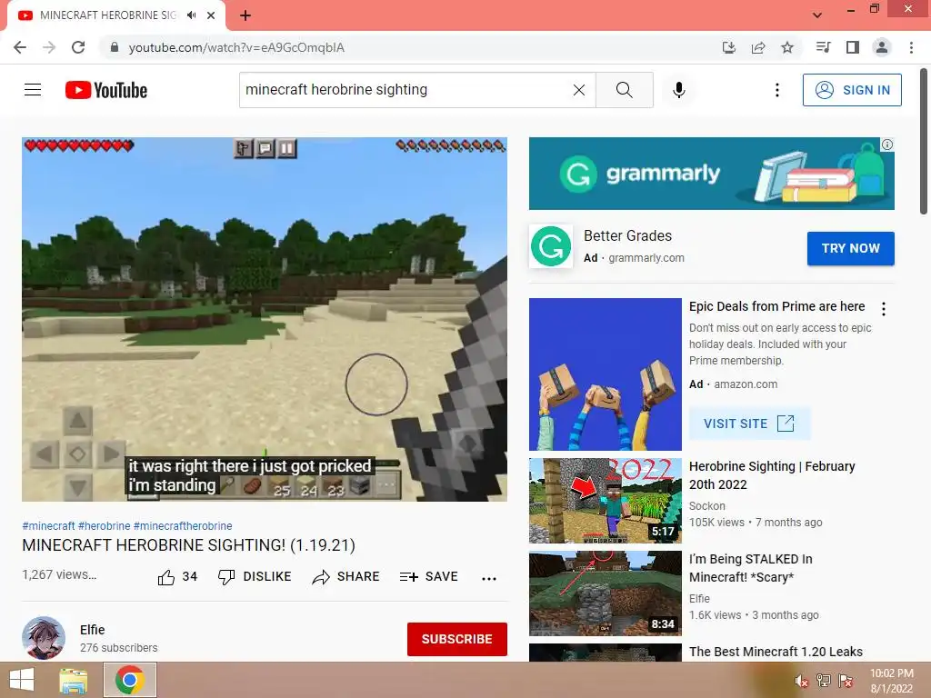This screenshot has width=931, height=698.
Task: Reload the page in Chrome
Action: click(78, 47)
